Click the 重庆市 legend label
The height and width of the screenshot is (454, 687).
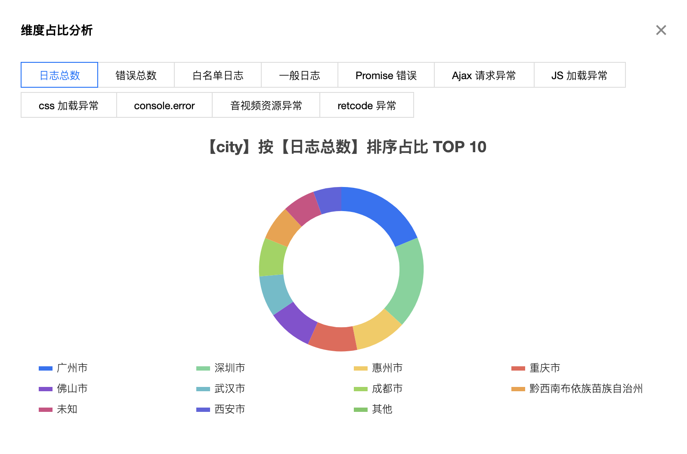[x=545, y=368]
